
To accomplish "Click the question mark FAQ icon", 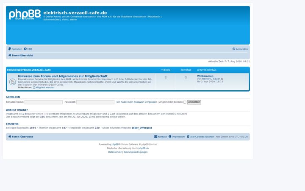I will click(25, 49).
